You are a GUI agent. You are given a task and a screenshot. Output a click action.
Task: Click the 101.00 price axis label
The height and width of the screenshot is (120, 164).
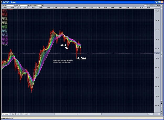[x=157, y=96]
